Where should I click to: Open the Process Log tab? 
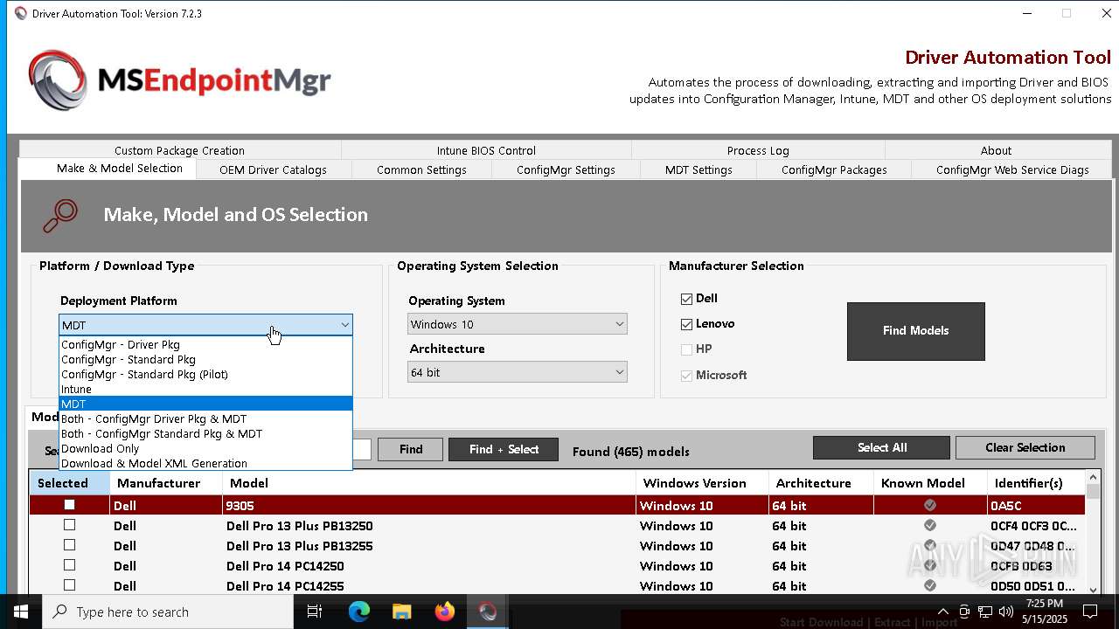click(758, 150)
